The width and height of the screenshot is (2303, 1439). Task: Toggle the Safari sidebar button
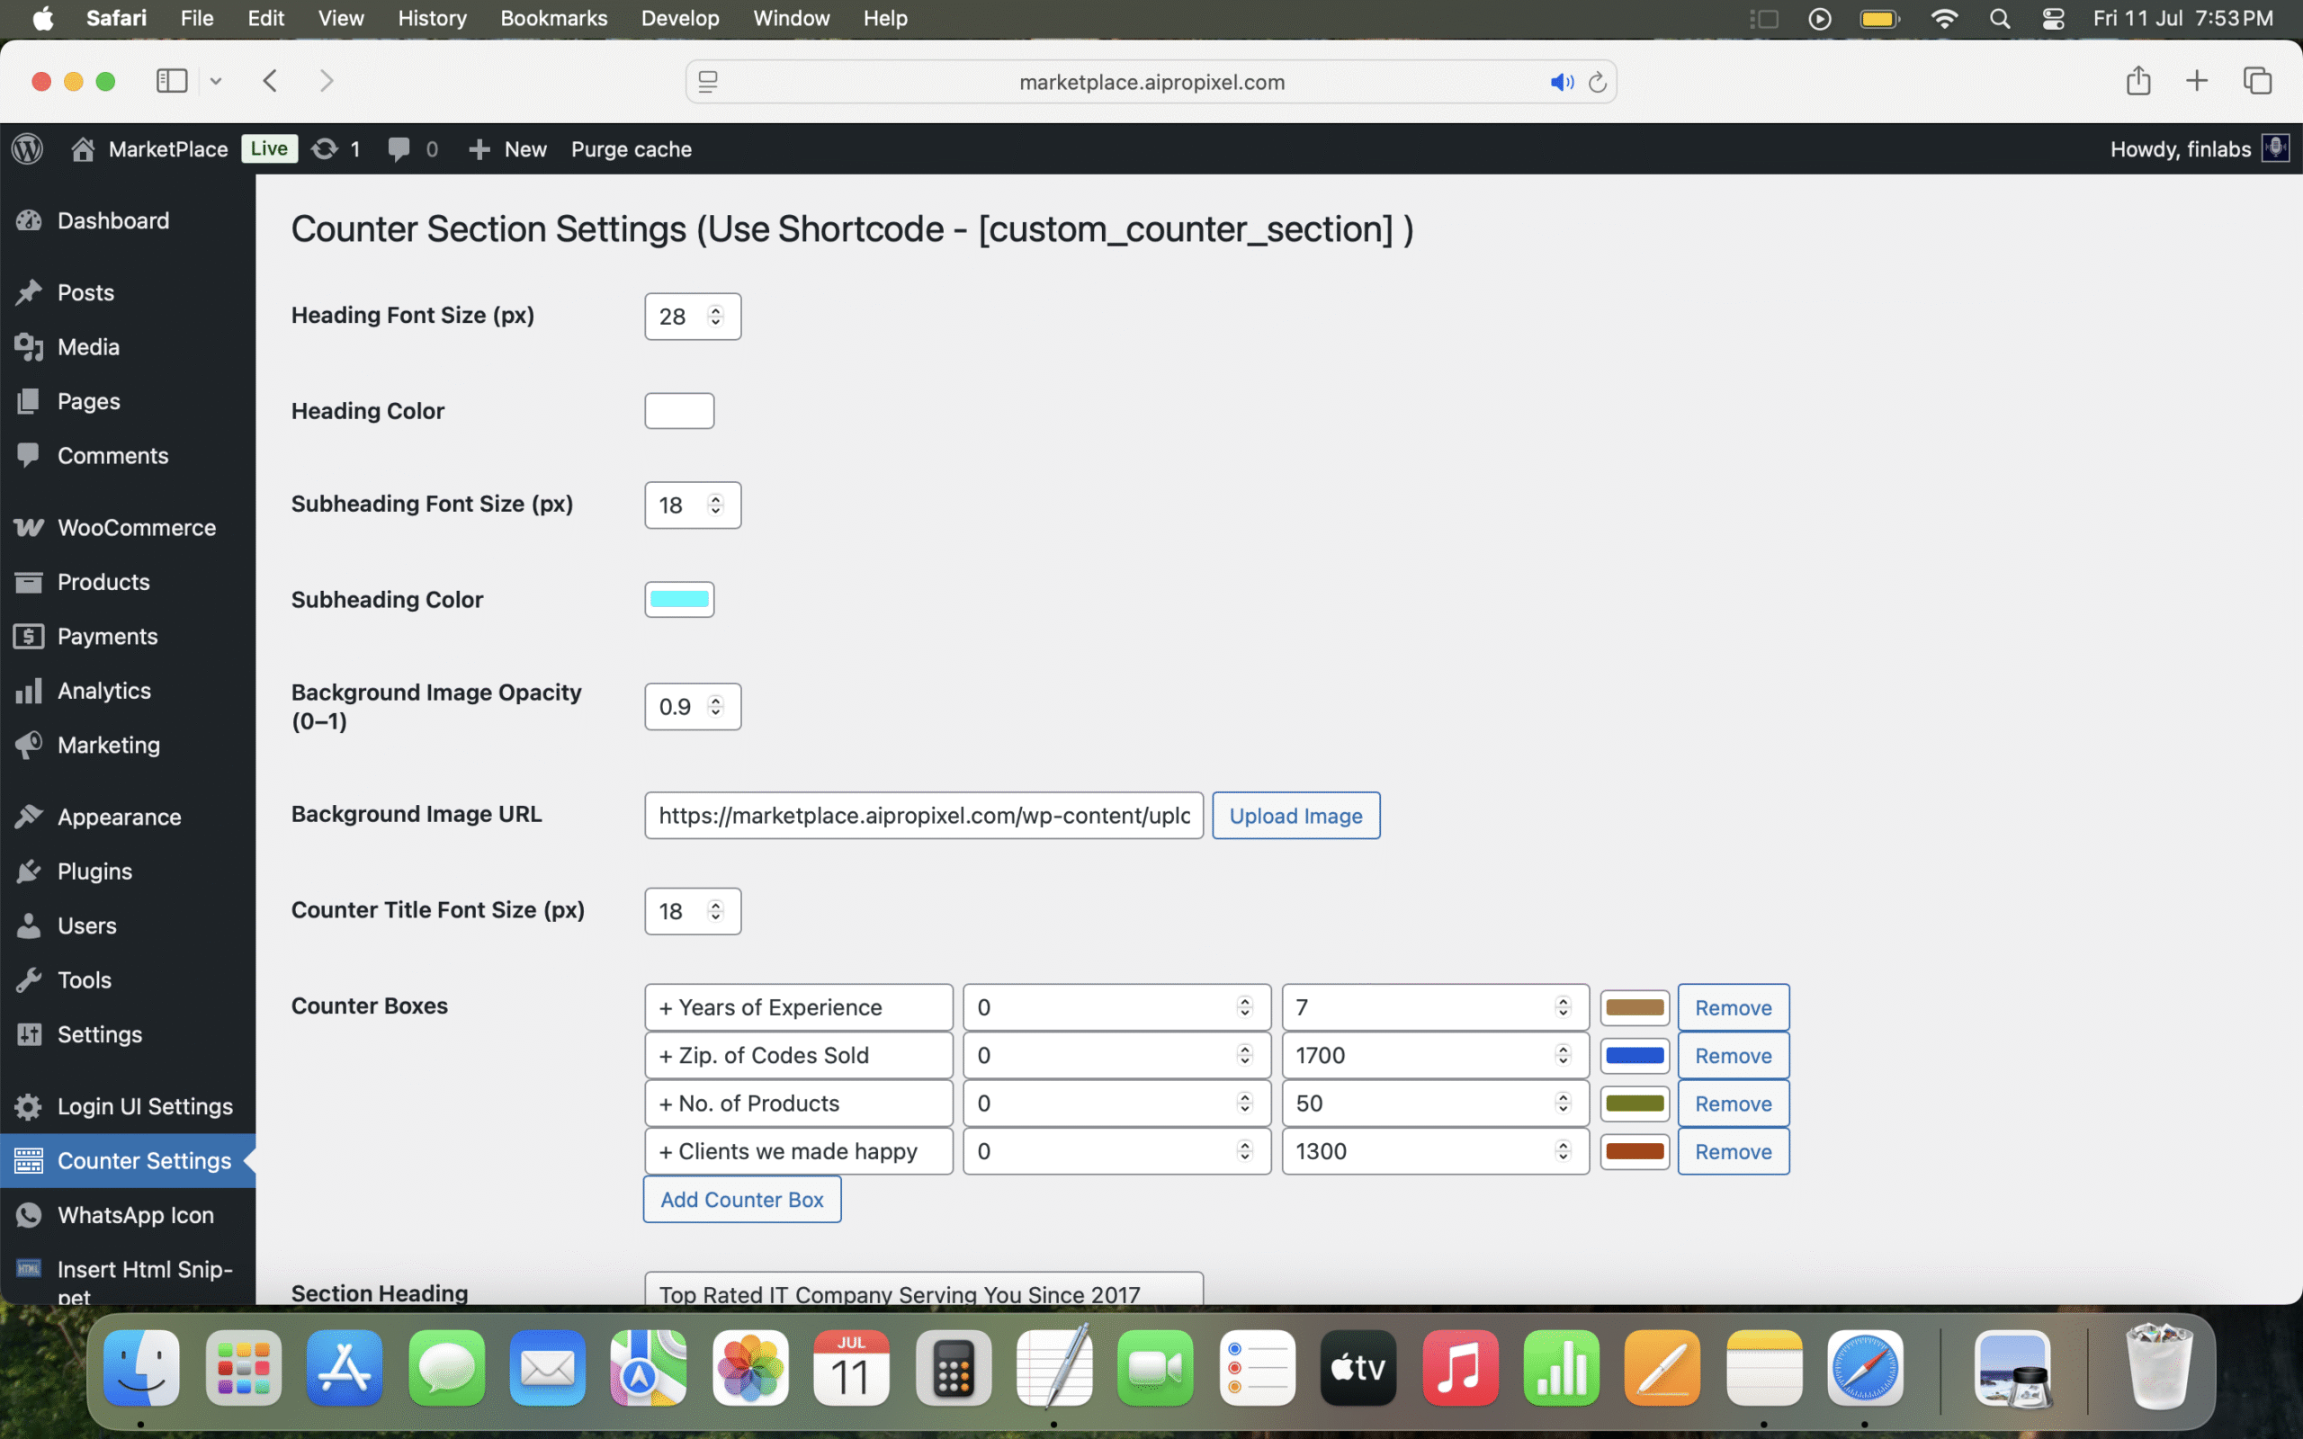[171, 81]
